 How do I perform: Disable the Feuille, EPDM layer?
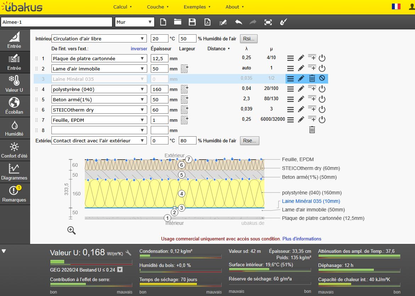pos(322,120)
